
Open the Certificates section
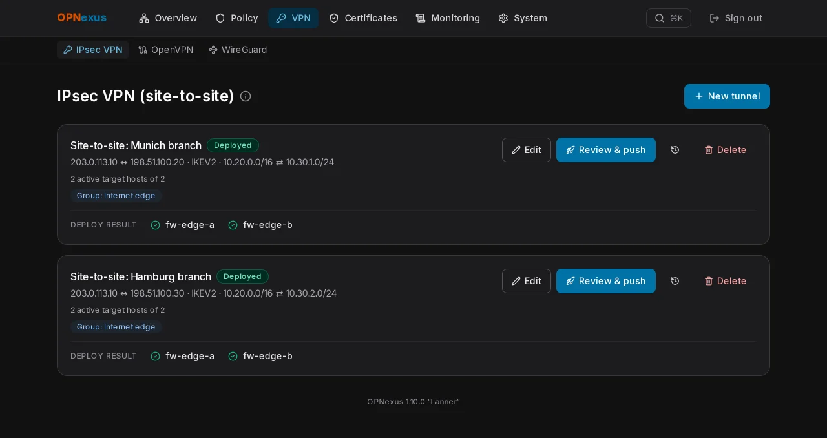[363, 18]
